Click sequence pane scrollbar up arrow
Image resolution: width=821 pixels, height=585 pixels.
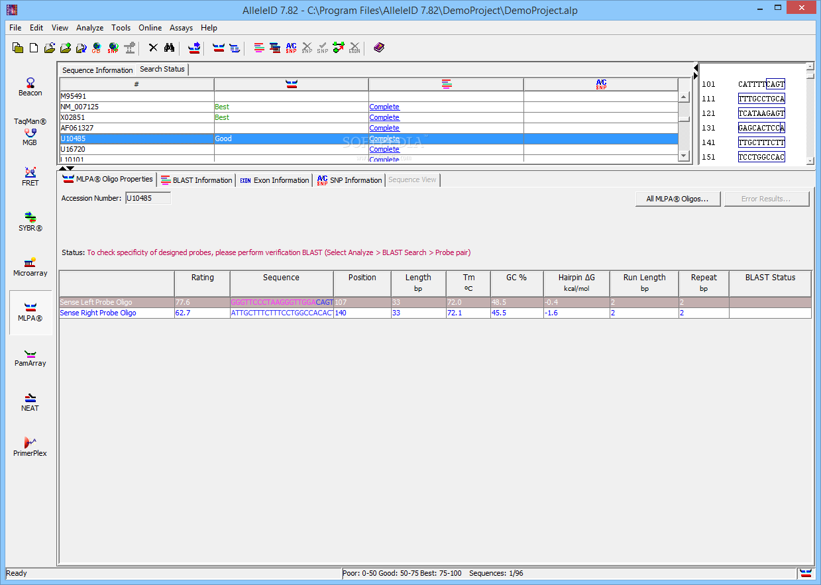(x=810, y=66)
